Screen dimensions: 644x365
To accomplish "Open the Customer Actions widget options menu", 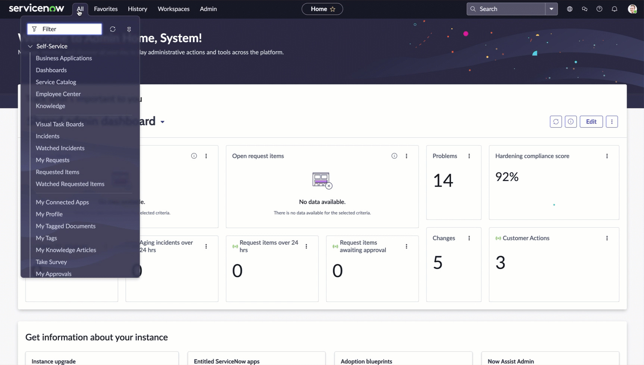I will [607, 238].
